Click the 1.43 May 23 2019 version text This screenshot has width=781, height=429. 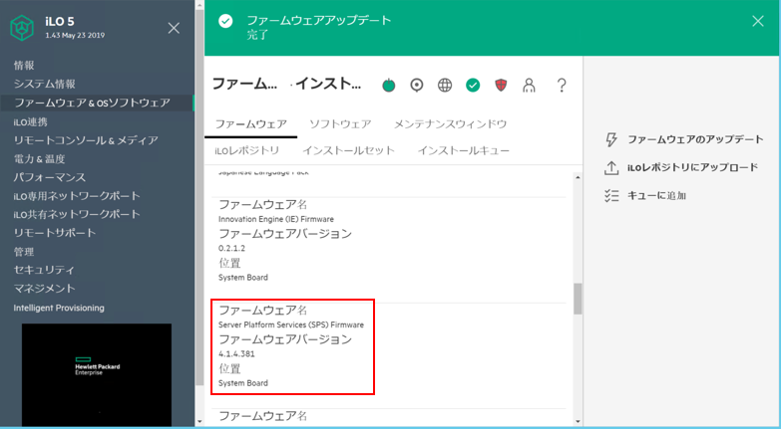point(75,35)
